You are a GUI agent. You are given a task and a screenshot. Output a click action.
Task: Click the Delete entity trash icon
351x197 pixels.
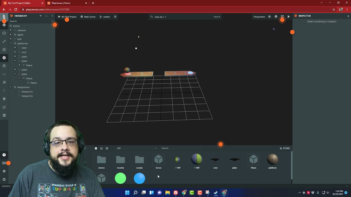[x=52, y=16]
